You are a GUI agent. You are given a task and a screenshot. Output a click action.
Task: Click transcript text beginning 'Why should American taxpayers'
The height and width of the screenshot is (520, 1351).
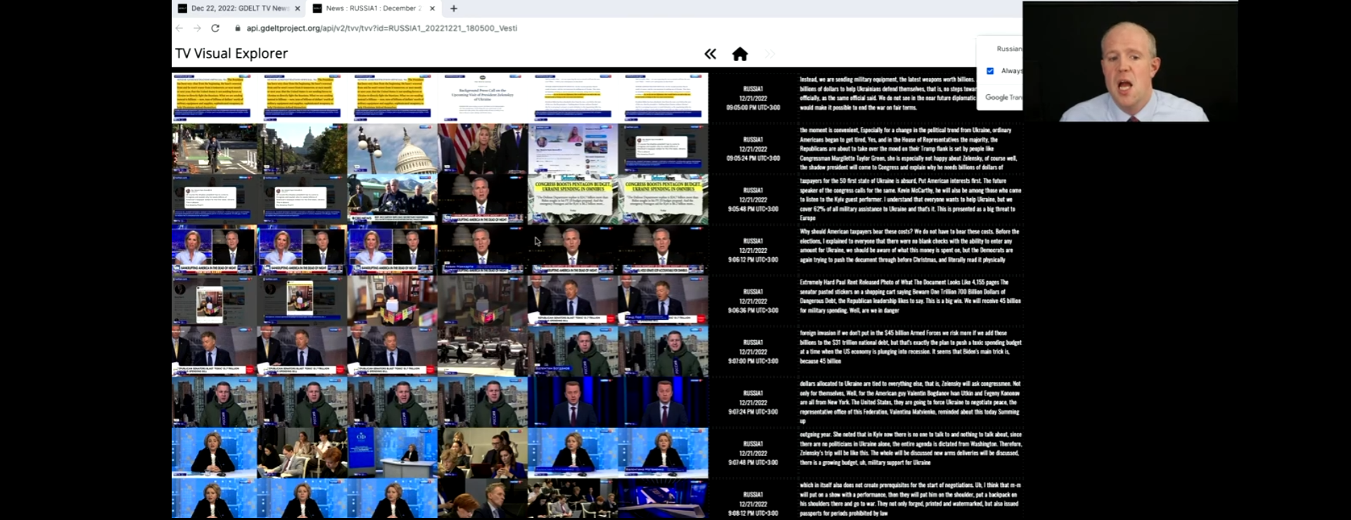(x=909, y=245)
